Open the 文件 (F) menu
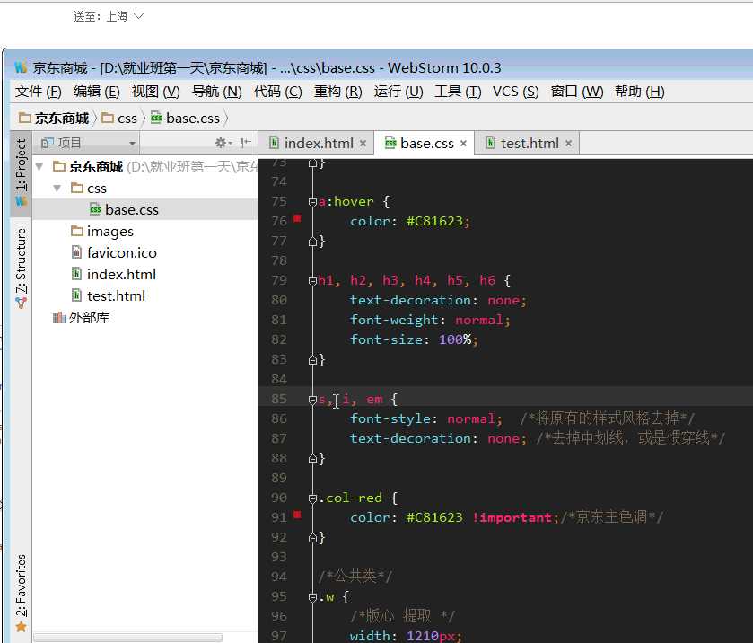Viewport: 753px width, 643px height. coord(38,92)
